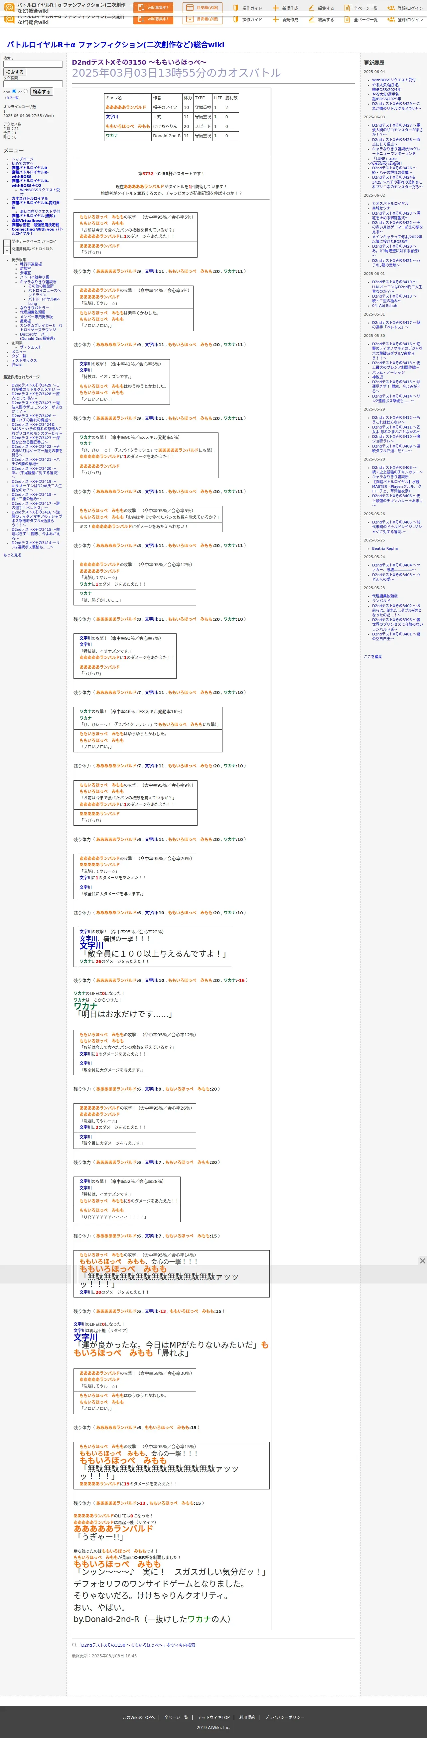Click the plus icon beside 新規作成 in topmost header
The height and width of the screenshot is (1738, 427).
coord(275,8)
